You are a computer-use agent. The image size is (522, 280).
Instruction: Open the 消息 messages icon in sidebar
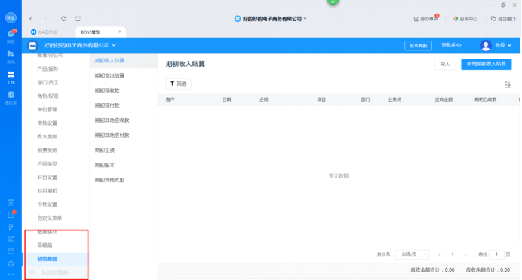pyautogui.click(x=11, y=36)
